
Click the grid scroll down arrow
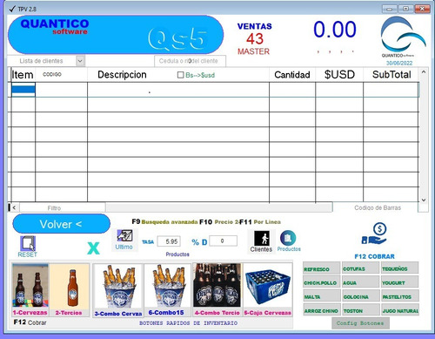[424, 200]
